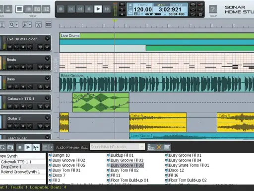Select DropZone 1 in synth list
254x191 pixels.
click(23, 167)
